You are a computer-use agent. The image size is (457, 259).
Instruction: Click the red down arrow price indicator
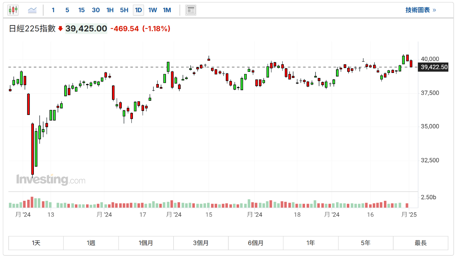[61, 29]
